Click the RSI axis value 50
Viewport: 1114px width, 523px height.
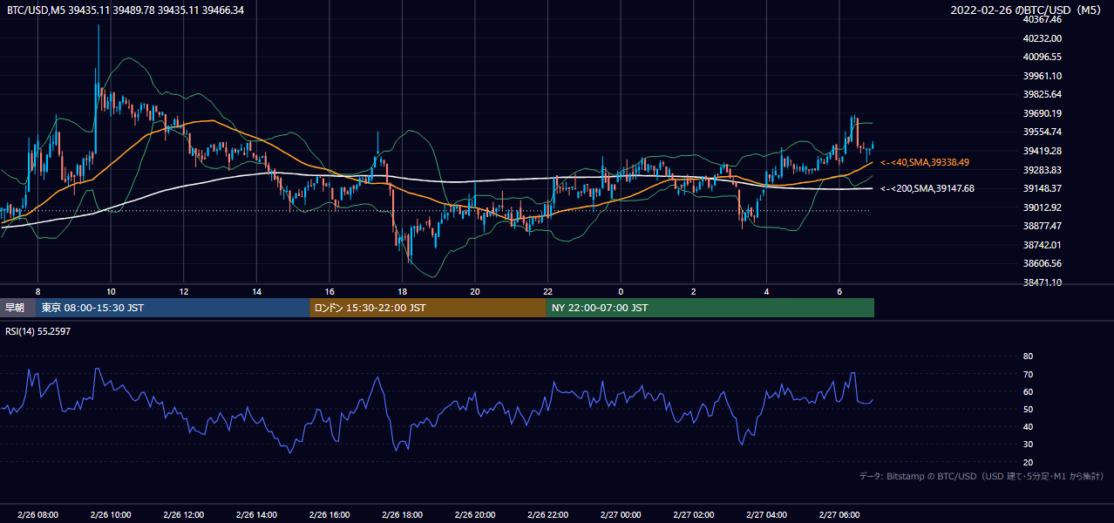pyautogui.click(x=1028, y=409)
